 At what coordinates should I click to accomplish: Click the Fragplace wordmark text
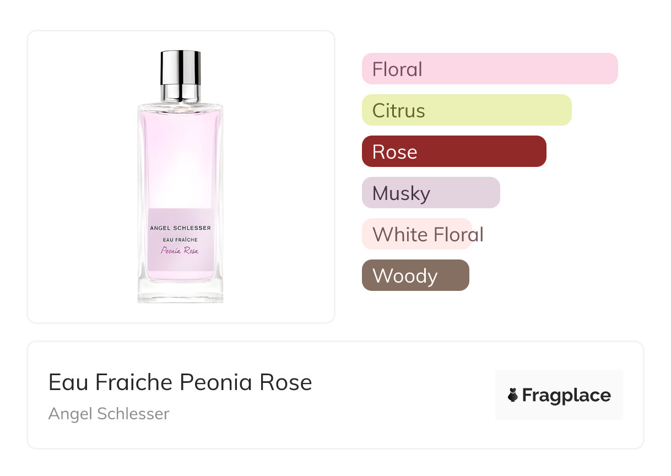(566, 395)
